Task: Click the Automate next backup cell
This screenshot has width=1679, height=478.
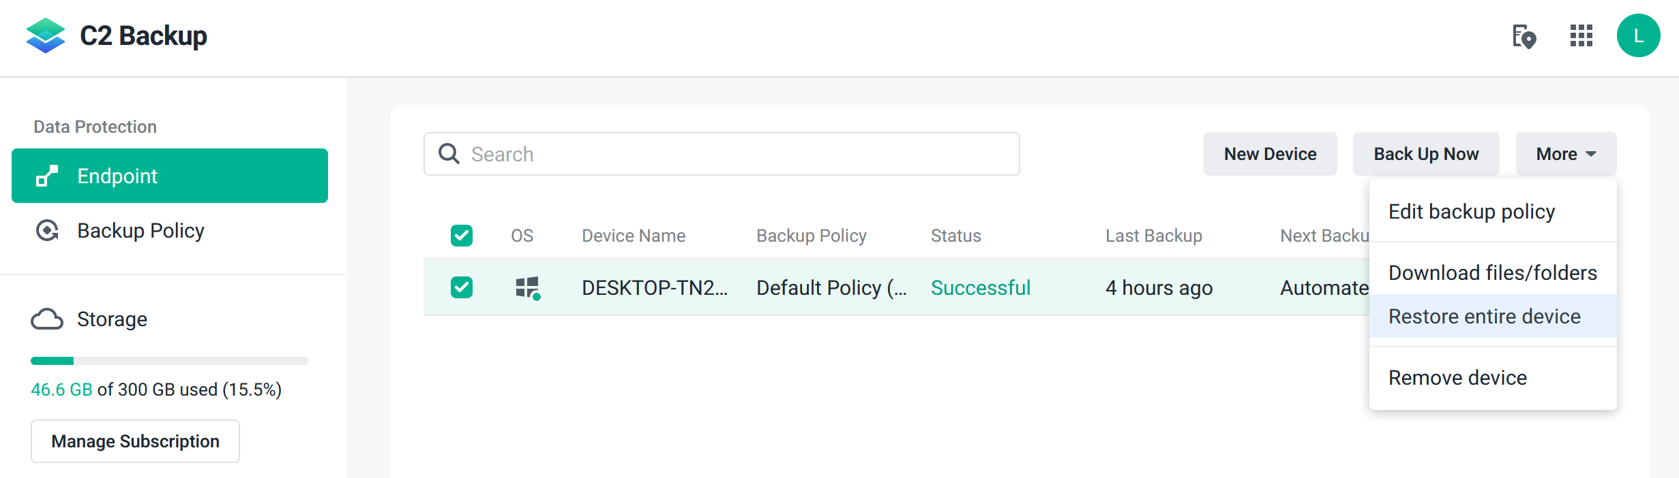Action: pos(1324,287)
